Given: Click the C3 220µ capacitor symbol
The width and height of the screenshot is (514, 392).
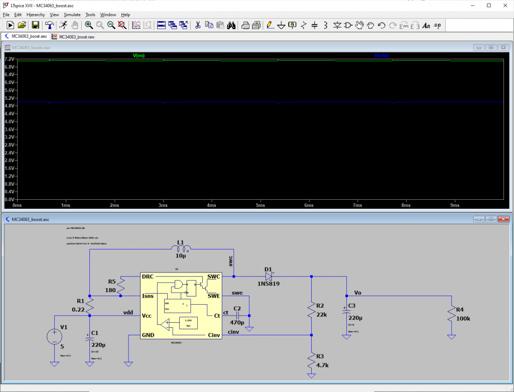Looking at the screenshot, I should pyautogui.click(x=346, y=311).
